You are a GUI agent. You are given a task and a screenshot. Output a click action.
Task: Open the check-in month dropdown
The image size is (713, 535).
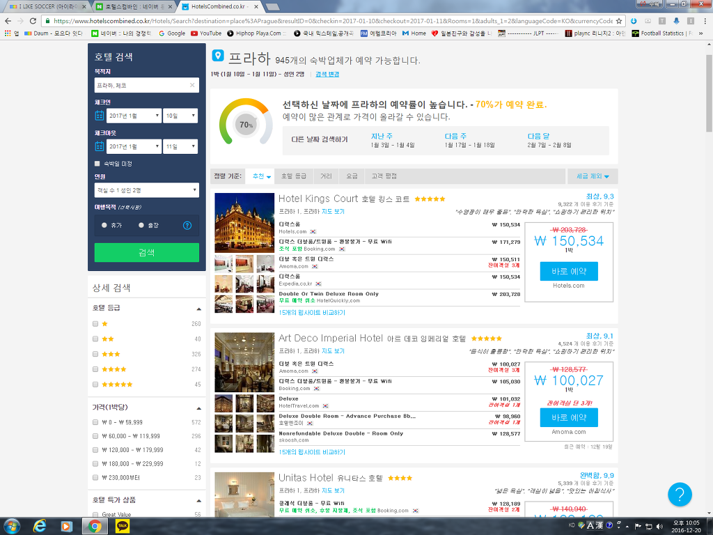click(x=134, y=116)
